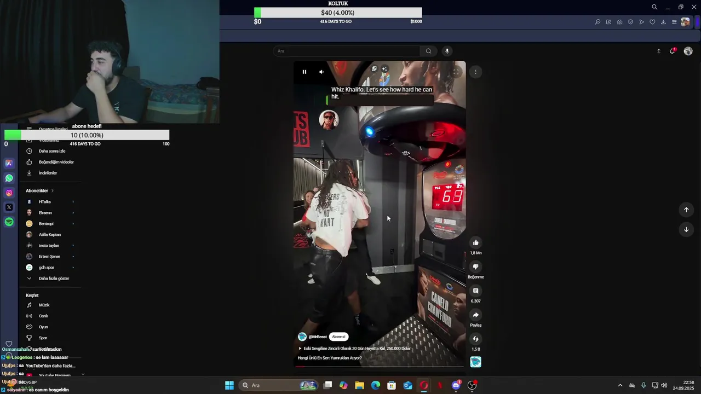Like the Shorts video (1,8 Mn)

(475, 242)
